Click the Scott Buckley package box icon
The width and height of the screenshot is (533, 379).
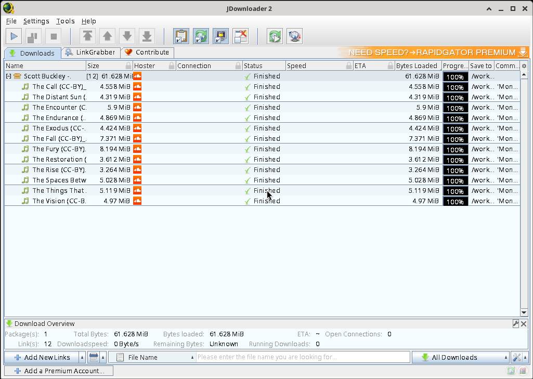click(x=17, y=76)
